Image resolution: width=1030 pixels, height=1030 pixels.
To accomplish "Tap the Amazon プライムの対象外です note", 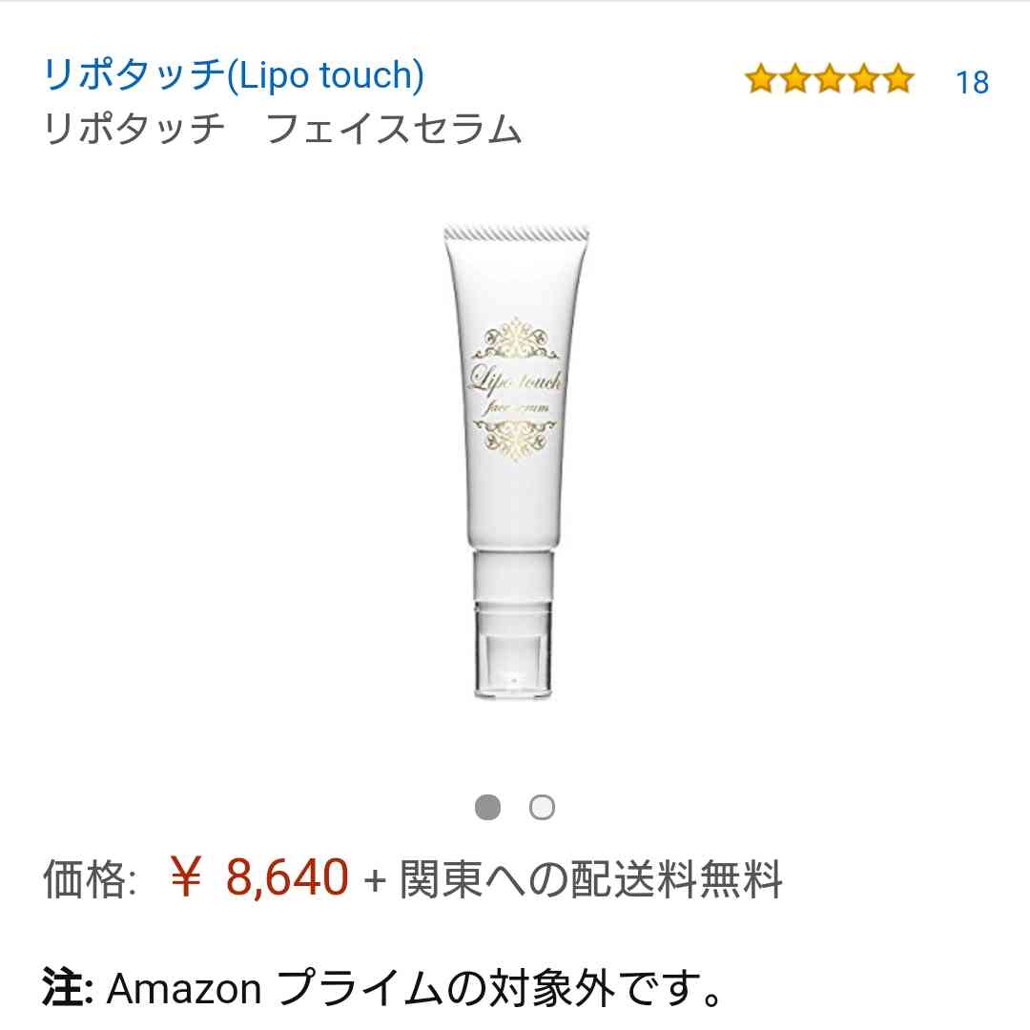I will (x=414, y=988).
